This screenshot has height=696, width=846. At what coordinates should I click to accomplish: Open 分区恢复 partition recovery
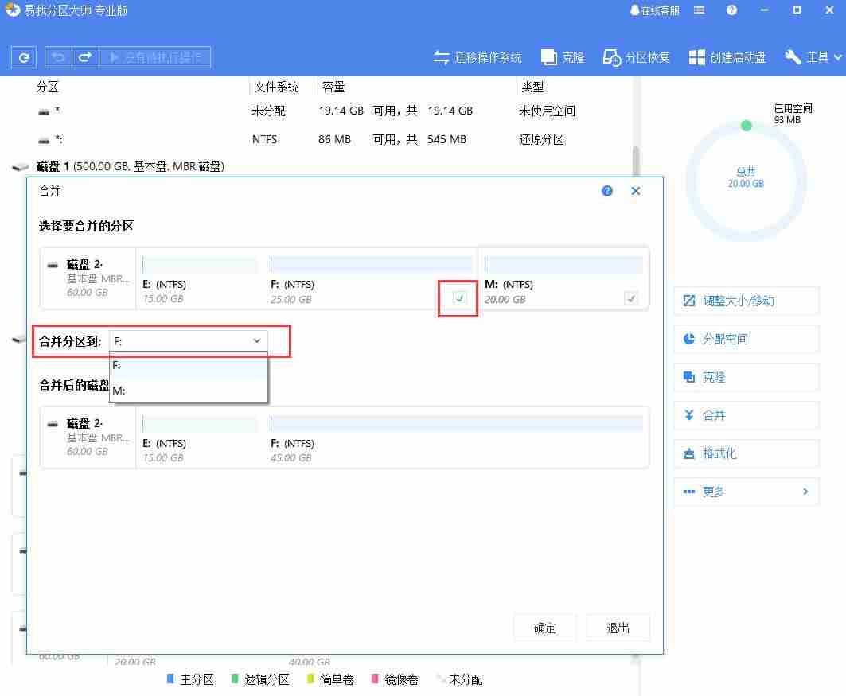[636, 57]
